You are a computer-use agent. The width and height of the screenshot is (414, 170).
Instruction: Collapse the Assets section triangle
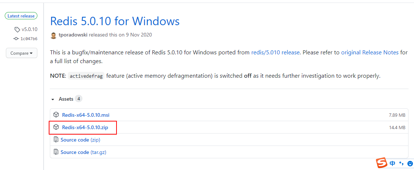tap(53, 99)
